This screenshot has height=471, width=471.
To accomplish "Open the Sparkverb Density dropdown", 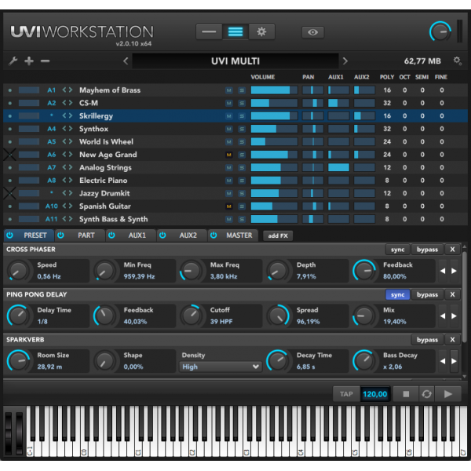I will 221,367.
